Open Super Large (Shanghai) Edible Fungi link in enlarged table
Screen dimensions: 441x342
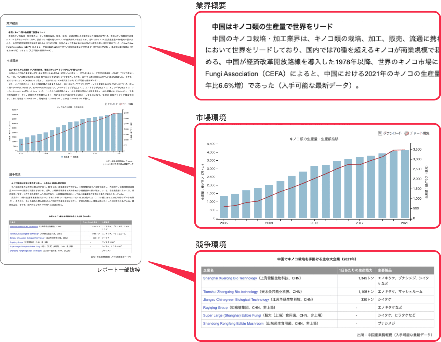pos(232,315)
